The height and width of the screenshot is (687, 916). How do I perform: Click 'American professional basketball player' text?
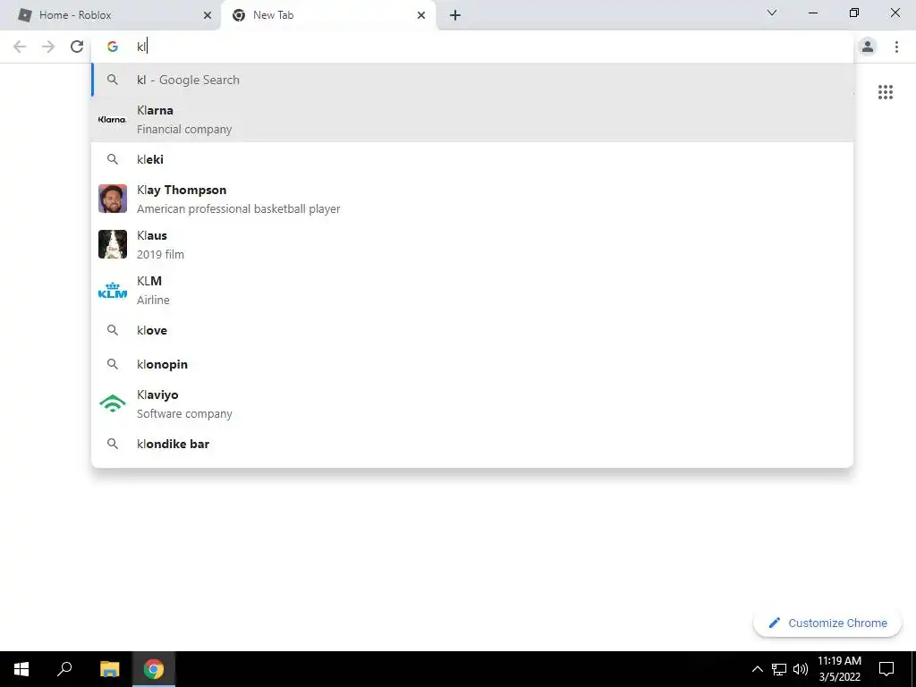(x=238, y=208)
